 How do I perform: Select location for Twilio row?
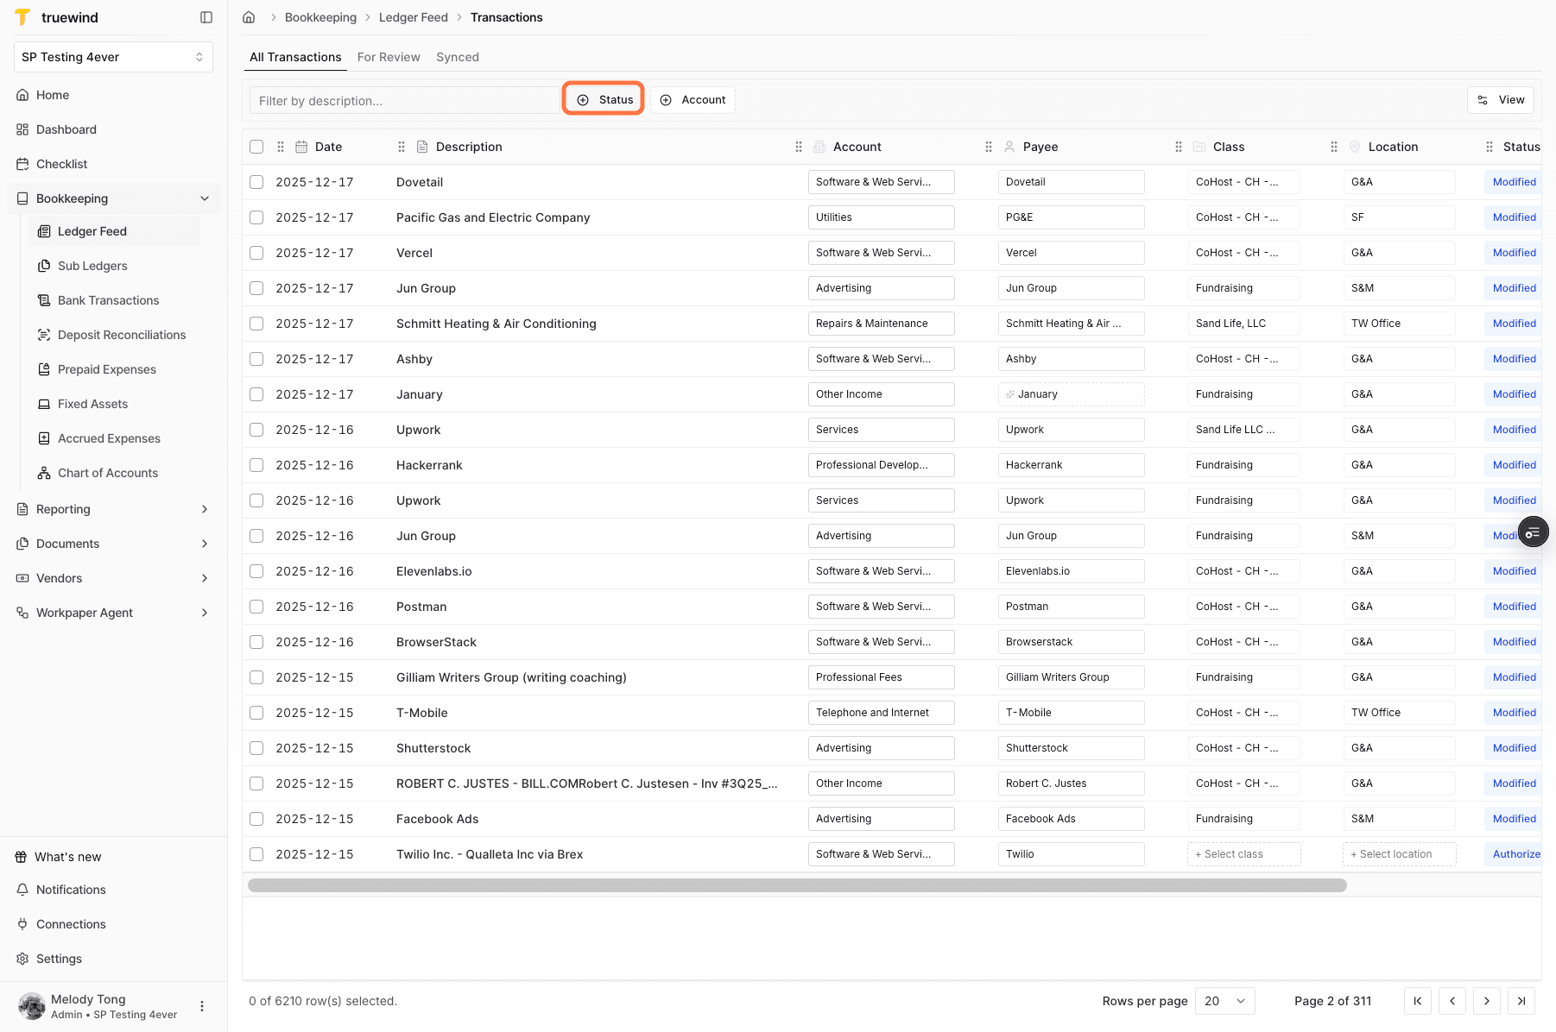click(x=1399, y=854)
